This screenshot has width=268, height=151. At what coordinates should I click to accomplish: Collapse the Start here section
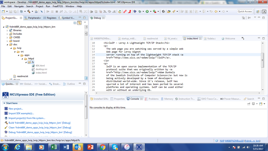pos(4,103)
